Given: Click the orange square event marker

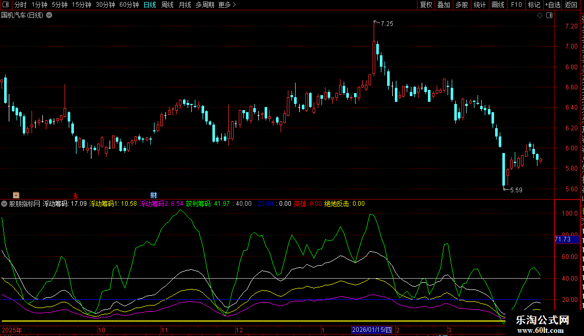Looking at the screenshot, I should pyautogui.click(x=16, y=195).
